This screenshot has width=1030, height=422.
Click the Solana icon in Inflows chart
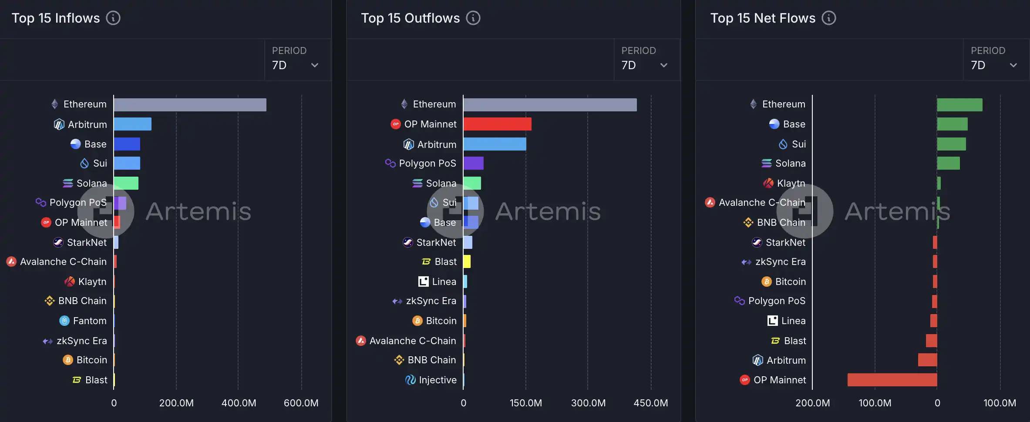[x=68, y=183]
